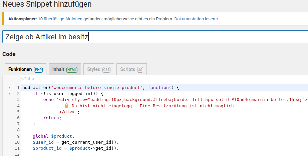Select line number 9 in the gutter
The width and height of the screenshot is (308, 156).
(18, 136)
